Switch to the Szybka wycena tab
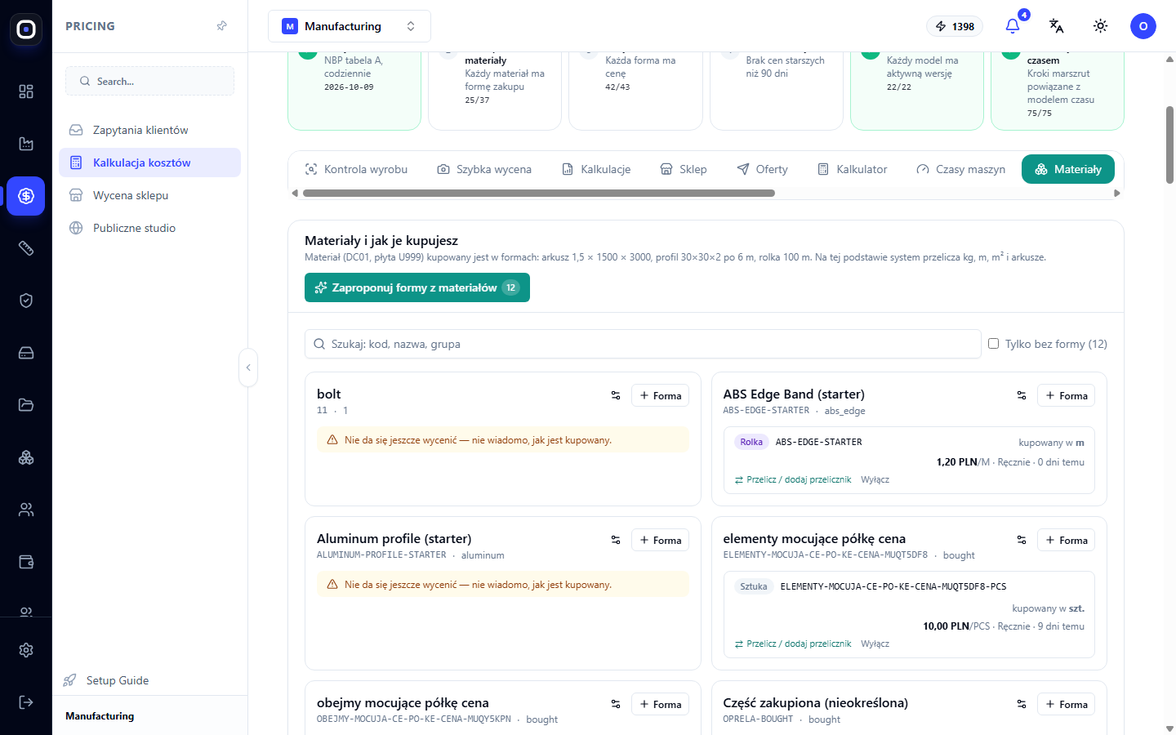 [x=484, y=169]
